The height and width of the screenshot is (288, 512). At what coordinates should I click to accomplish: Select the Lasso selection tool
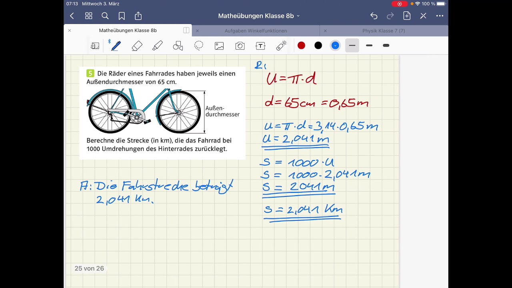[199, 46]
